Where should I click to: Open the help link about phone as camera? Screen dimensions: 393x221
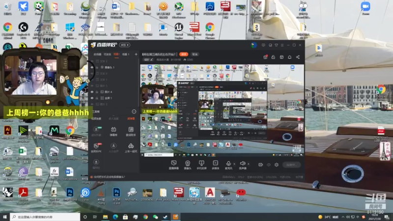[109, 177]
